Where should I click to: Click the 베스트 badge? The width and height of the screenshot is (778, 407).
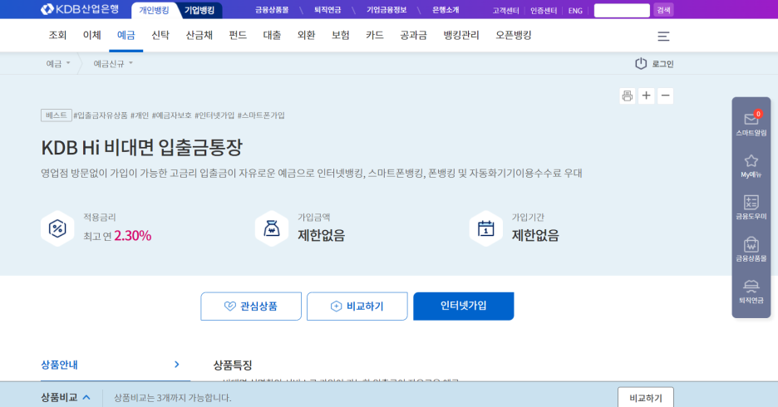coord(56,115)
